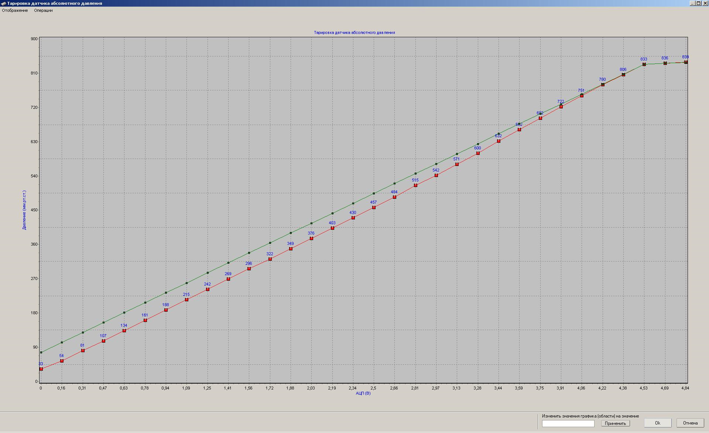Select the red data point labeled 349

coord(291,249)
